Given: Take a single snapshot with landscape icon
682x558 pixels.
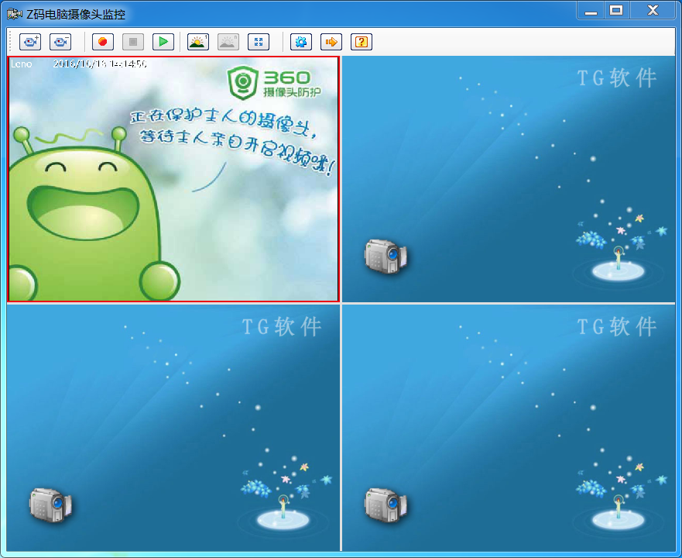Looking at the screenshot, I should point(198,42).
